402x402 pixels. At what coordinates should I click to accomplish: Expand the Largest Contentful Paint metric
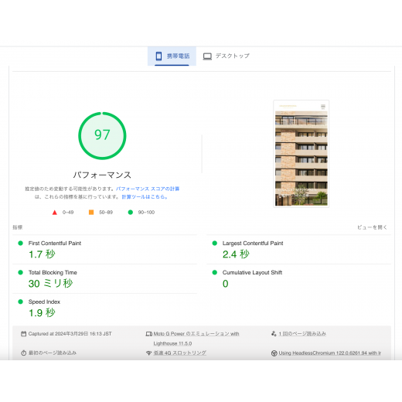[298, 249]
